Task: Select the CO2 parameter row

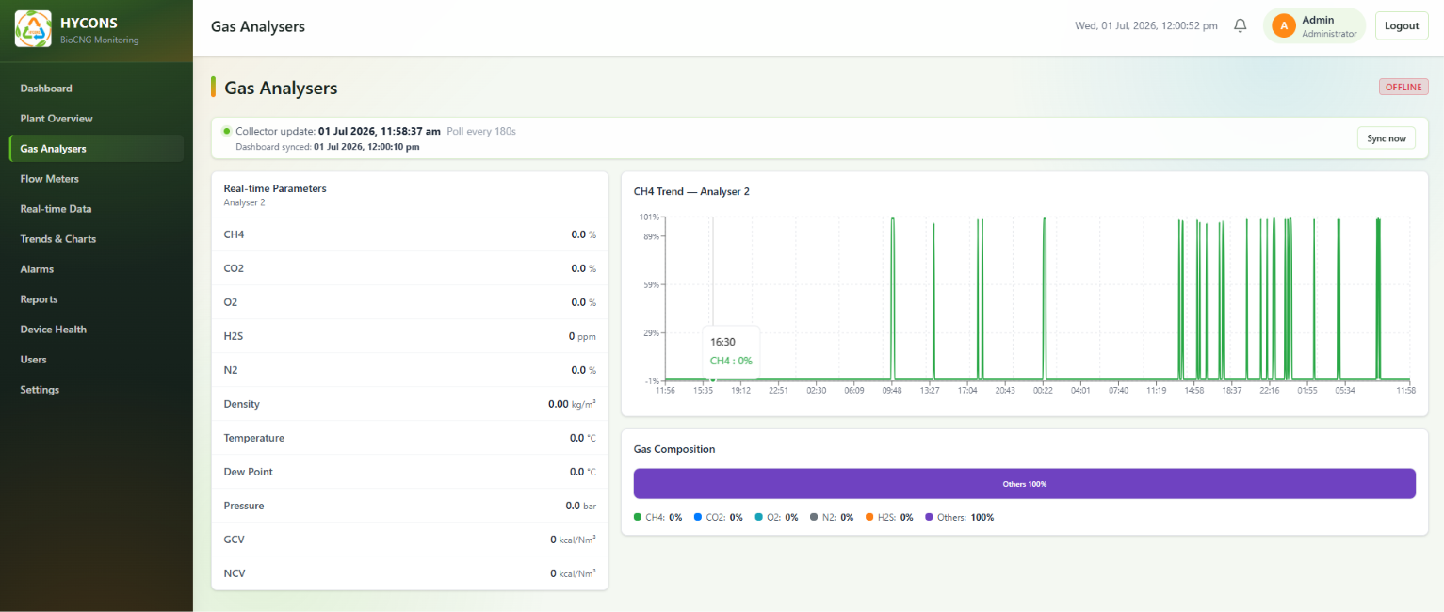Action: tap(410, 268)
